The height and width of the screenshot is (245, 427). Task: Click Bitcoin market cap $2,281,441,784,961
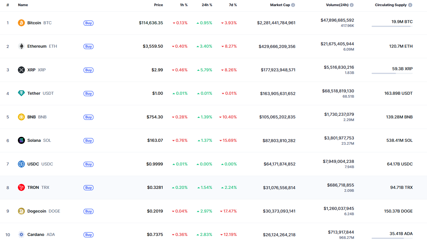[x=276, y=23]
